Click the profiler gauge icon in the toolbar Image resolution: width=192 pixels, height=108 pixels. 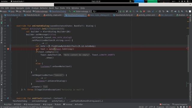137,11
